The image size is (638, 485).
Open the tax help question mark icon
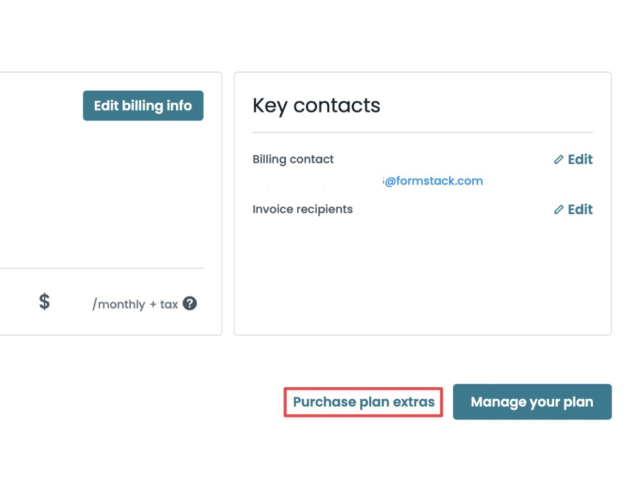pyautogui.click(x=189, y=304)
